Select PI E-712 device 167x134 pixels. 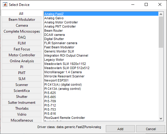pos(101,105)
